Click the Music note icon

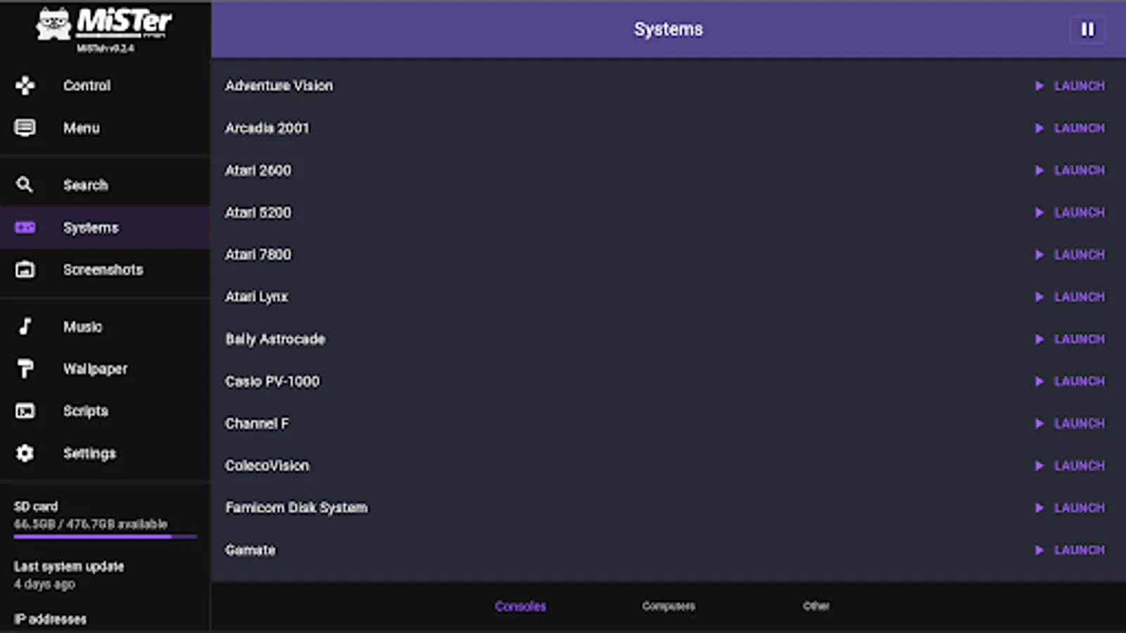point(25,326)
